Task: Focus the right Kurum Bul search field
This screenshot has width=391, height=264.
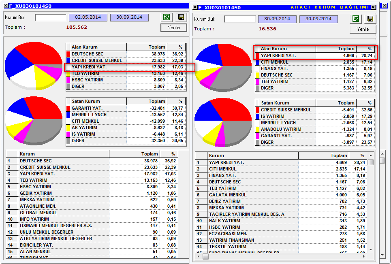Action: [240, 19]
